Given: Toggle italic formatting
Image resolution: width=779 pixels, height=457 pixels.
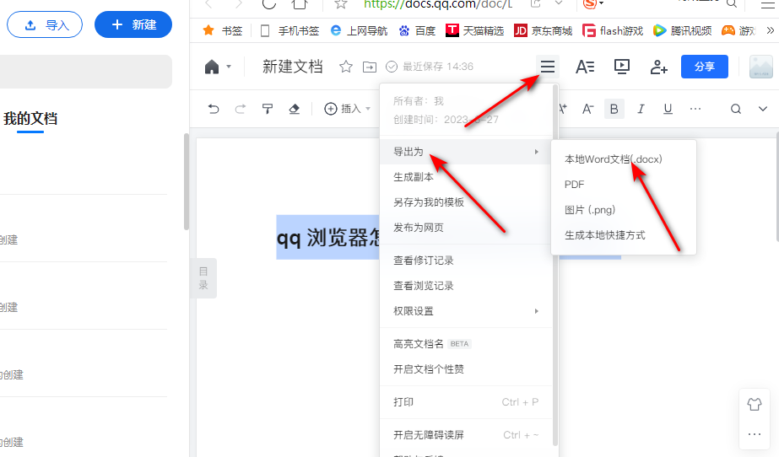Looking at the screenshot, I should pos(641,109).
